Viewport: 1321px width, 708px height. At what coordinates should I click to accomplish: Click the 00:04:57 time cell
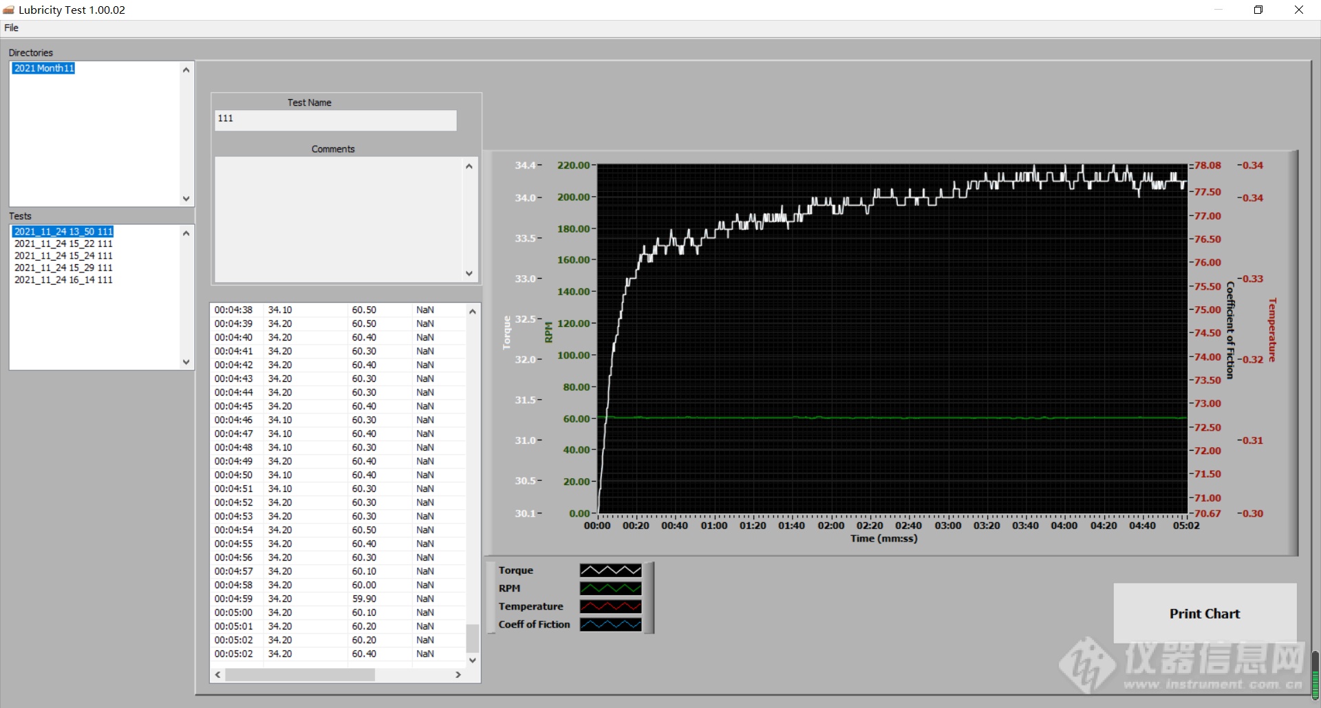click(233, 571)
